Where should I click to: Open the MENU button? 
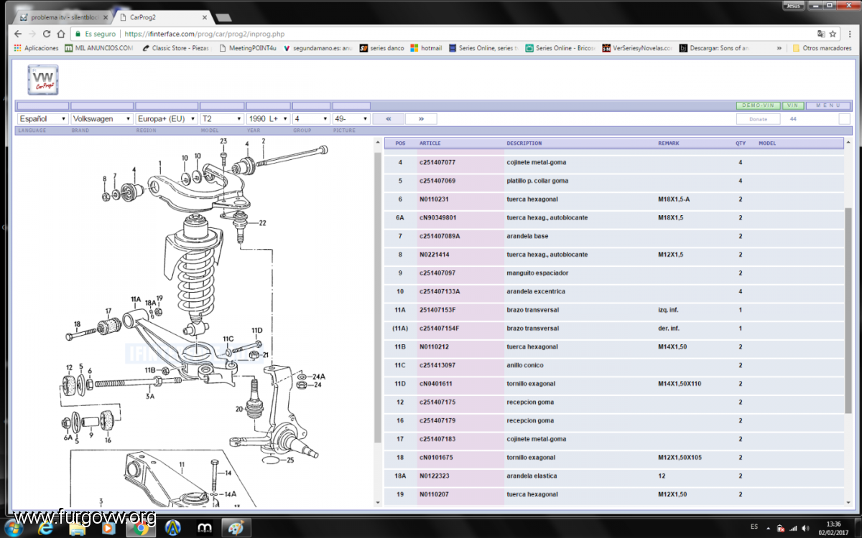828,105
